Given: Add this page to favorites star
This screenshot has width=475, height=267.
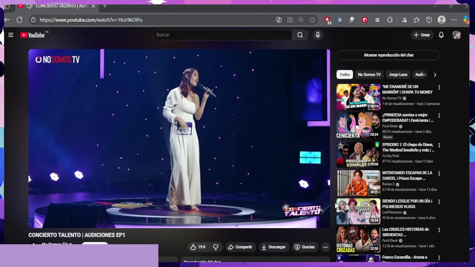Looking at the screenshot, I should point(312,20).
